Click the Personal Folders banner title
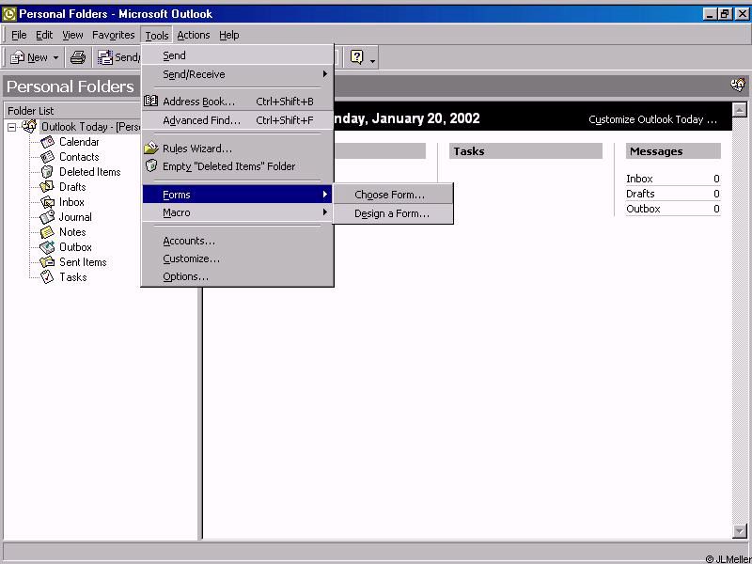This screenshot has width=752, height=564. [70, 86]
